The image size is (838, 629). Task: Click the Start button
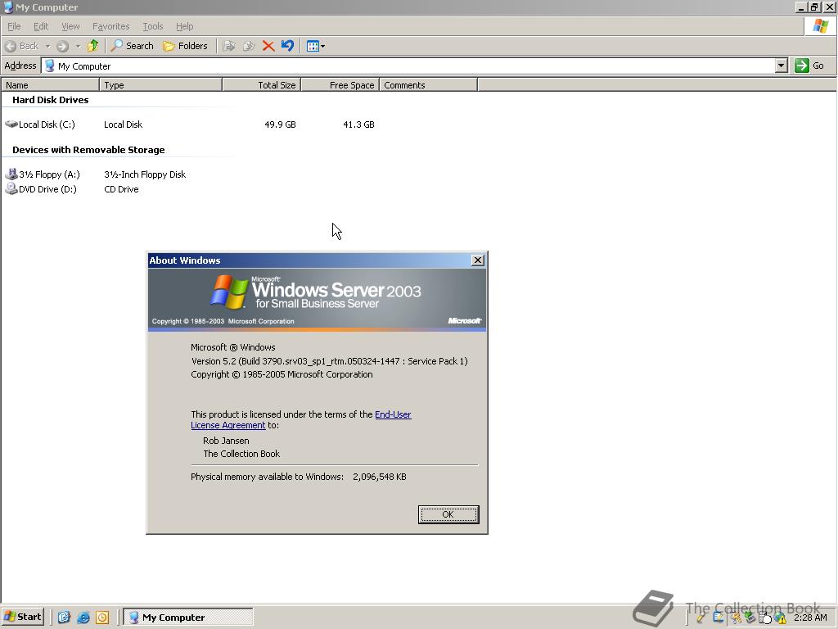(x=23, y=617)
